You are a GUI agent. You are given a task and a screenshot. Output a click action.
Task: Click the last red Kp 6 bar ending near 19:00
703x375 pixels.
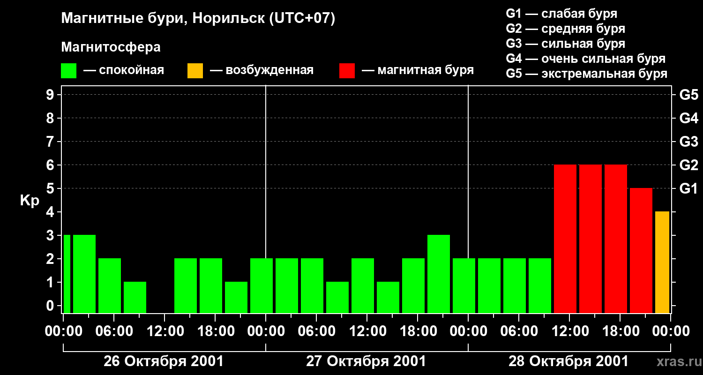click(616, 239)
